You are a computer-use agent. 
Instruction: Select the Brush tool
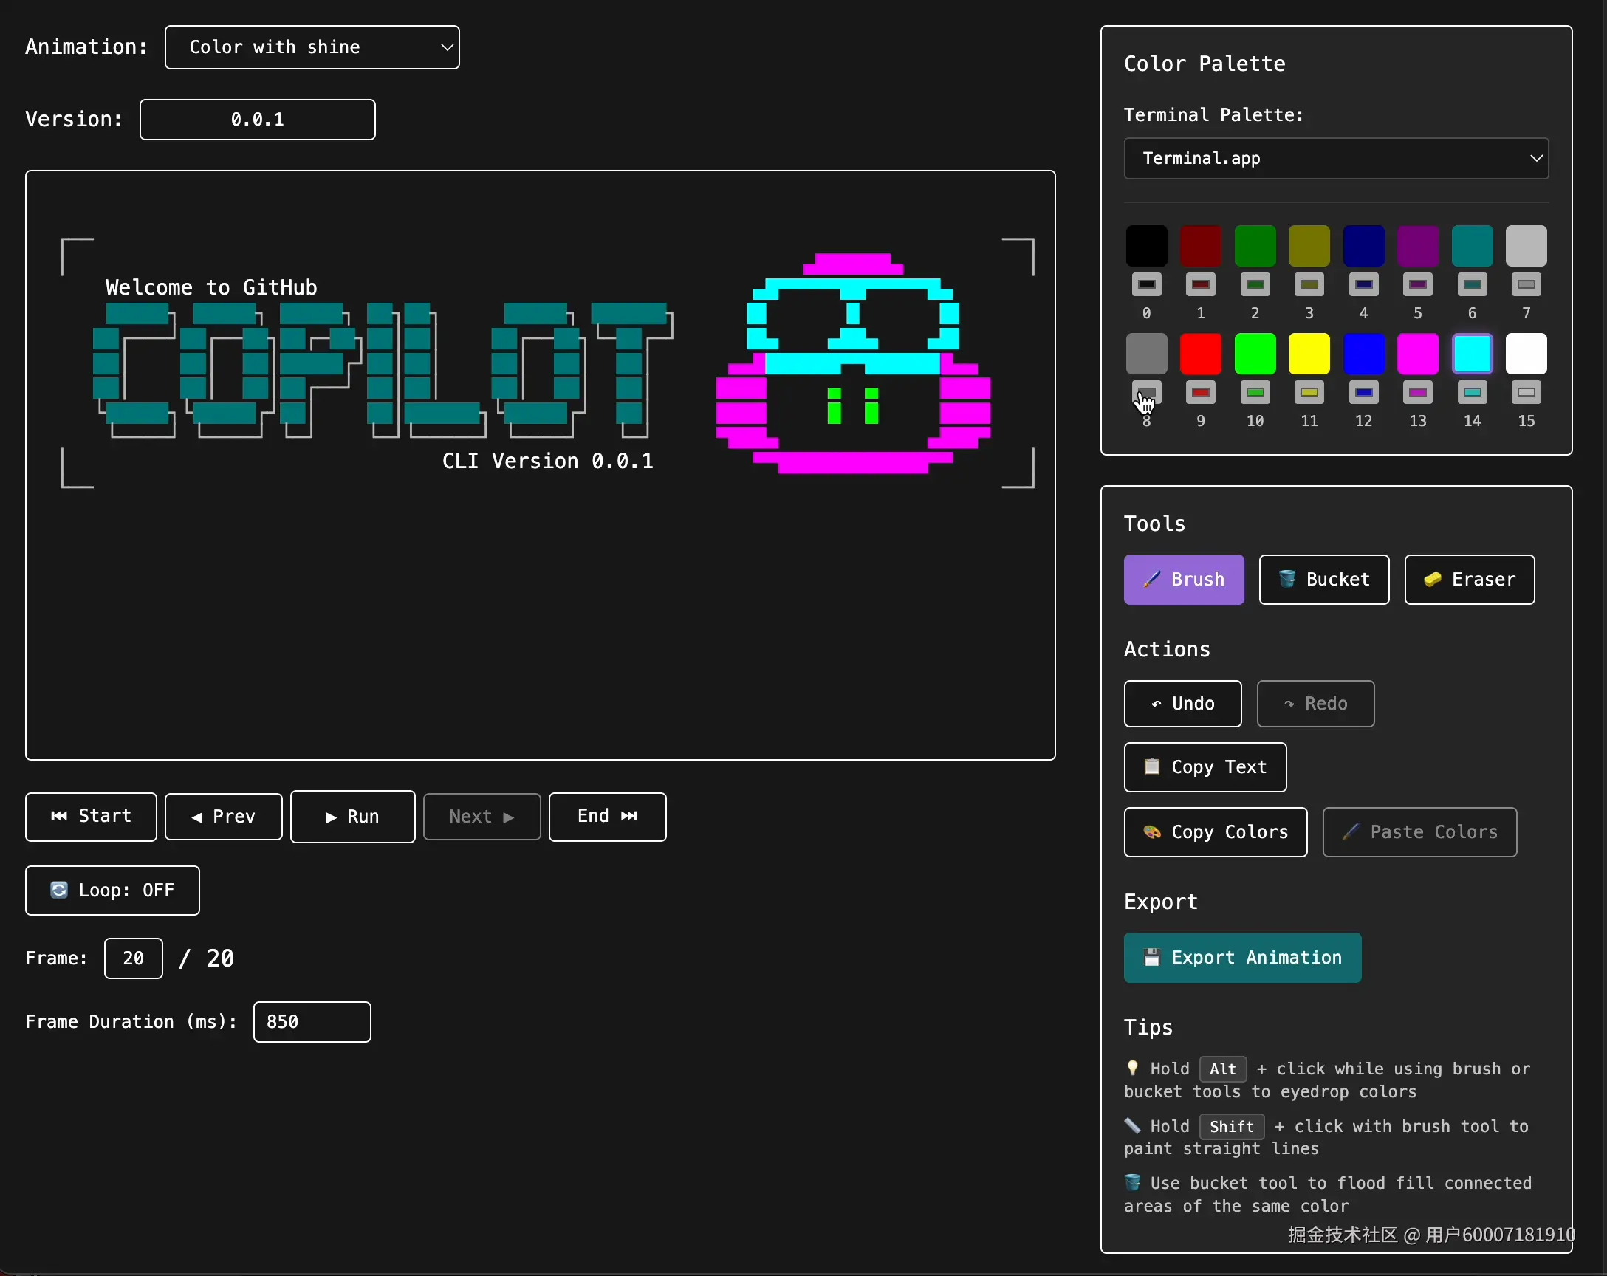(1184, 579)
